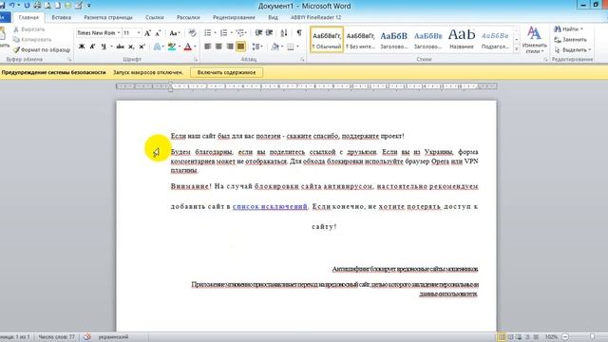Click the украинский language indicator
Viewport: 608px width, 342px height.
coord(113,337)
